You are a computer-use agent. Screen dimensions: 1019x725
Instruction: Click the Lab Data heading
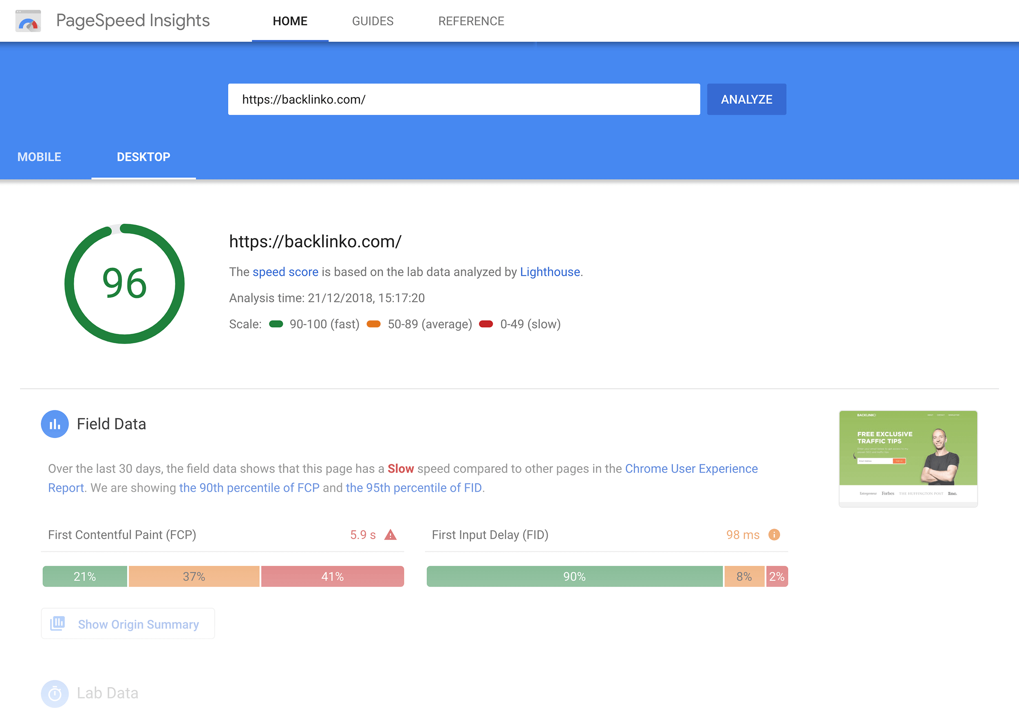click(108, 693)
